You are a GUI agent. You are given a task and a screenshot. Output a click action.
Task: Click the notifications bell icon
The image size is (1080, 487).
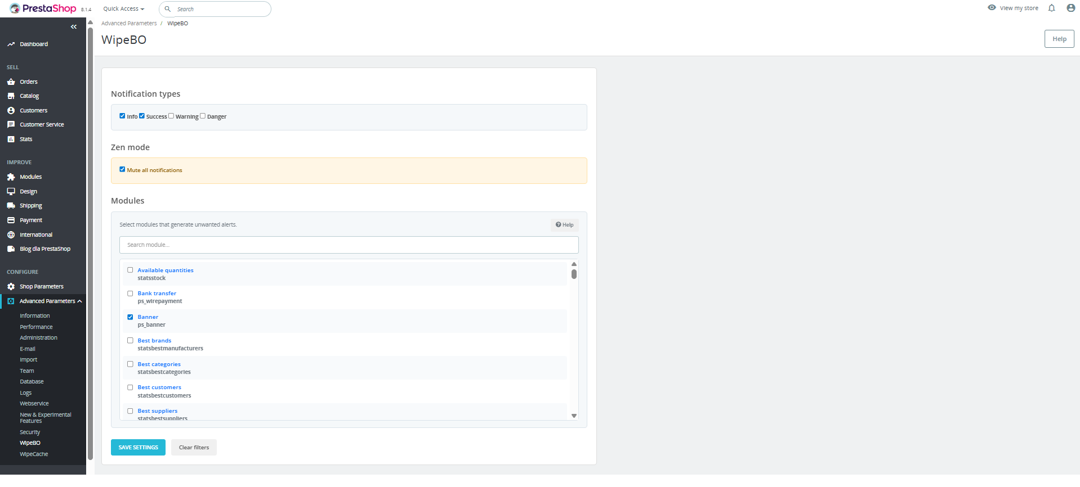[x=1051, y=8]
